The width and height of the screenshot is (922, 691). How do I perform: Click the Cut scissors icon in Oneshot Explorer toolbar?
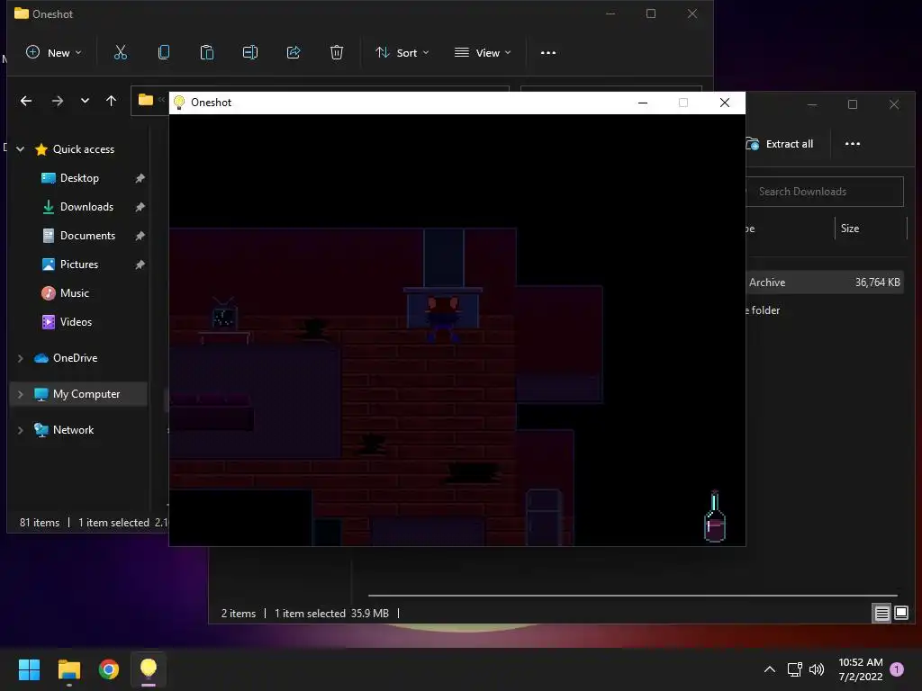pyautogui.click(x=120, y=53)
